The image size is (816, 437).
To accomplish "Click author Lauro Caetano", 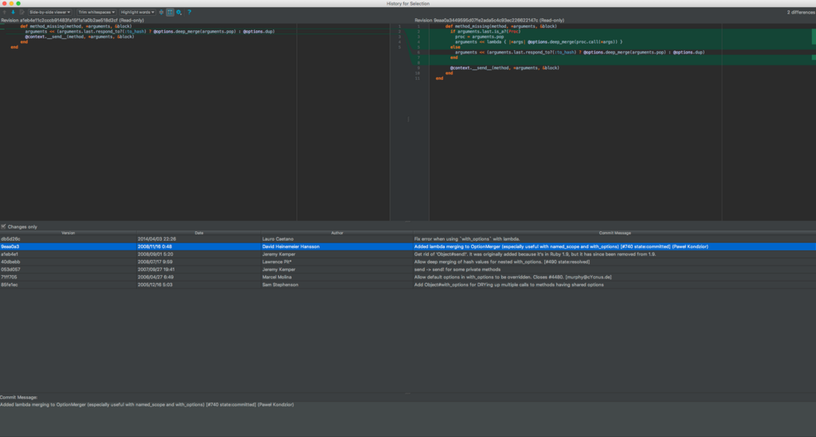I will pyautogui.click(x=278, y=239).
